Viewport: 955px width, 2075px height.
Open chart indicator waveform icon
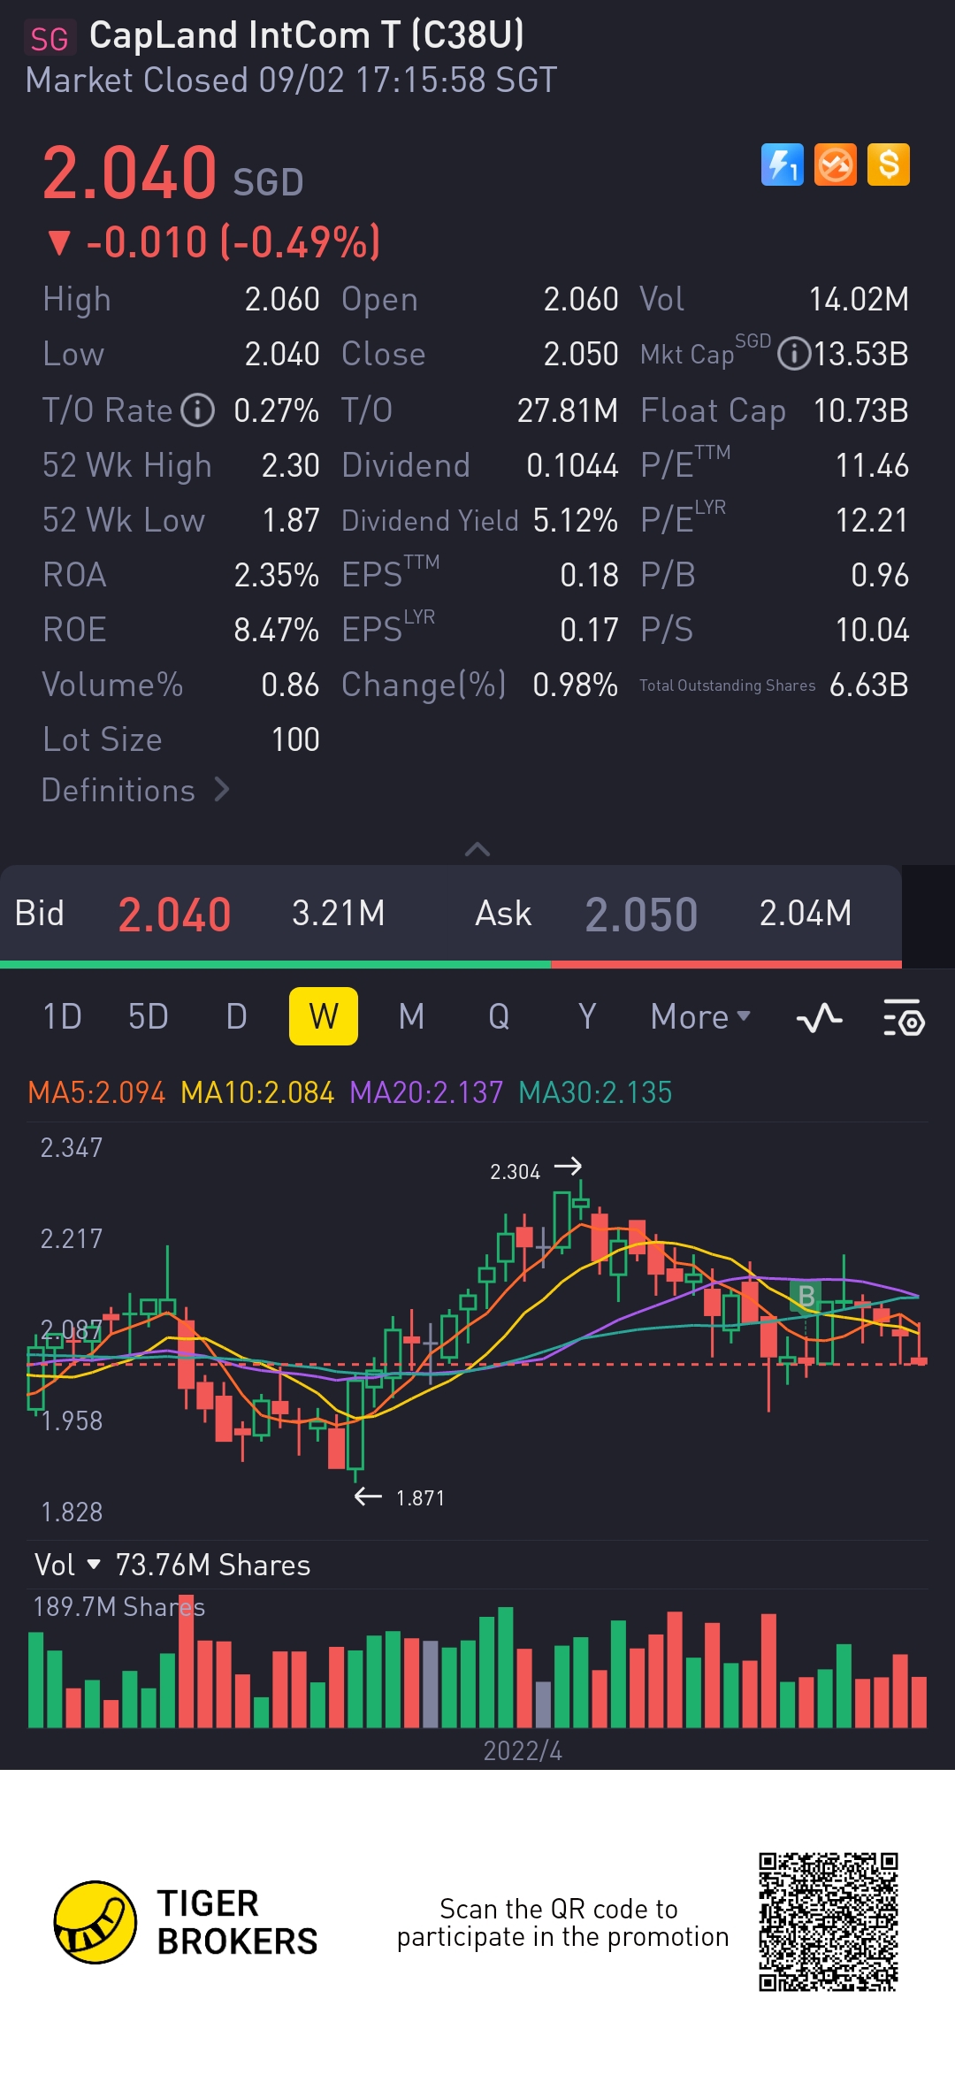tap(819, 1017)
